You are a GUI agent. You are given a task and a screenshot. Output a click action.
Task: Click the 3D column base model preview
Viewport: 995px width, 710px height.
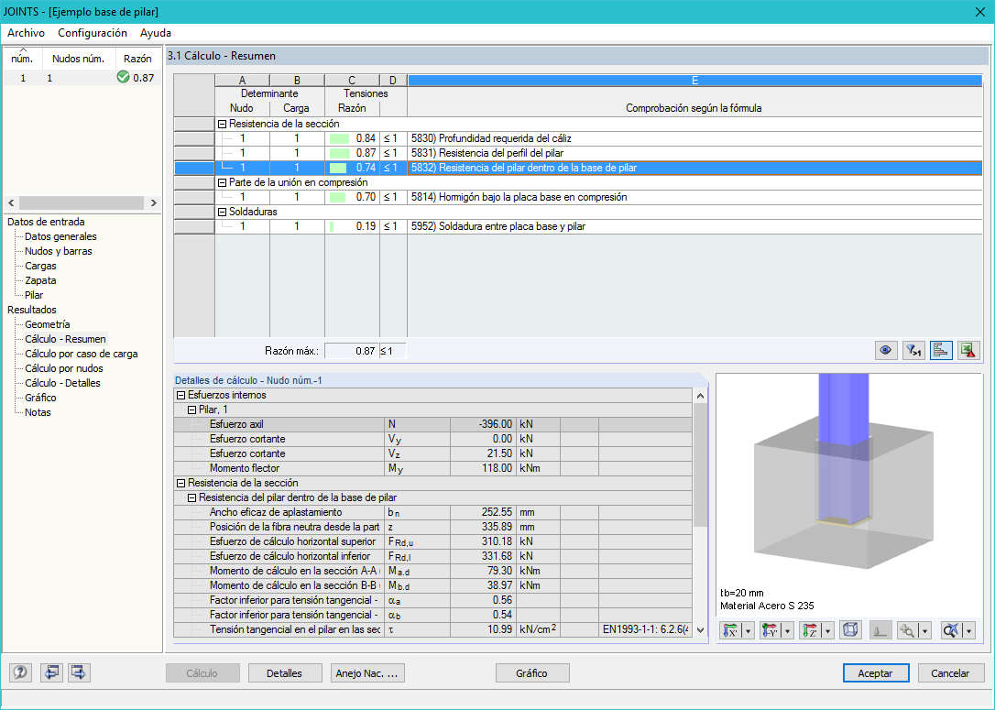844,473
